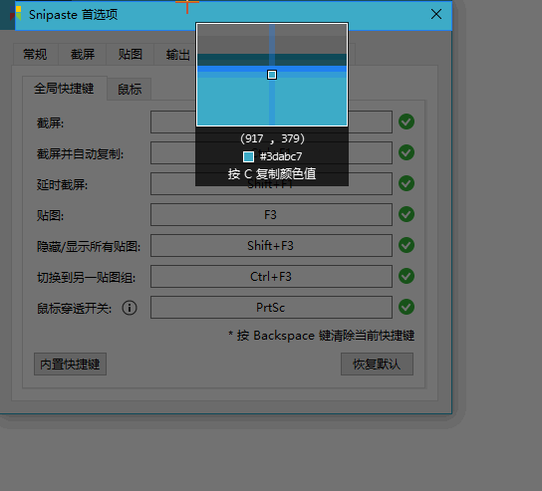Click the Snipaste 首选项 window title
The width and height of the screenshot is (542, 491).
pos(74,15)
